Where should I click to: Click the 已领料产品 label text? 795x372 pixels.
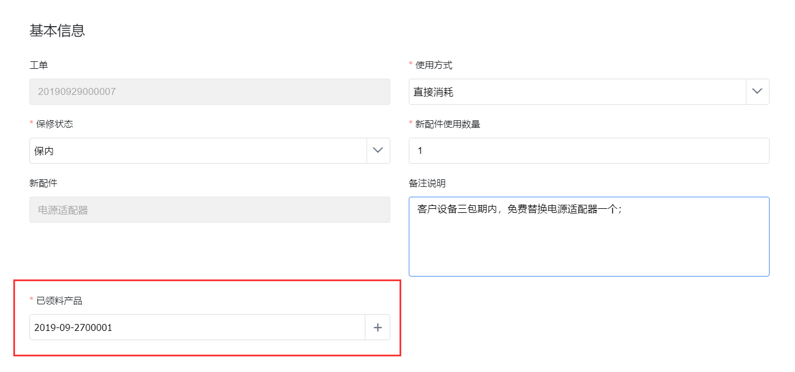coord(59,301)
